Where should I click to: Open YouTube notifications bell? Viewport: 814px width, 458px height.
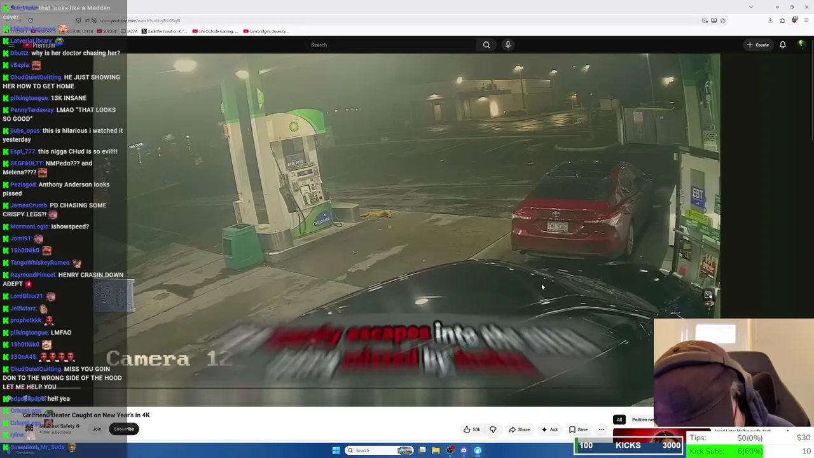[x=783, y=45]
